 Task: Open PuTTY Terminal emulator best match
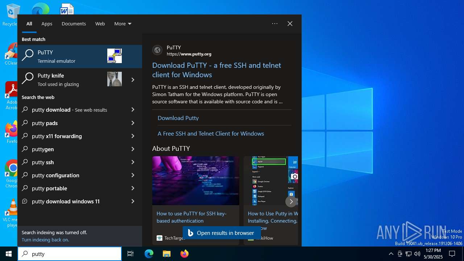click(80, 57)
